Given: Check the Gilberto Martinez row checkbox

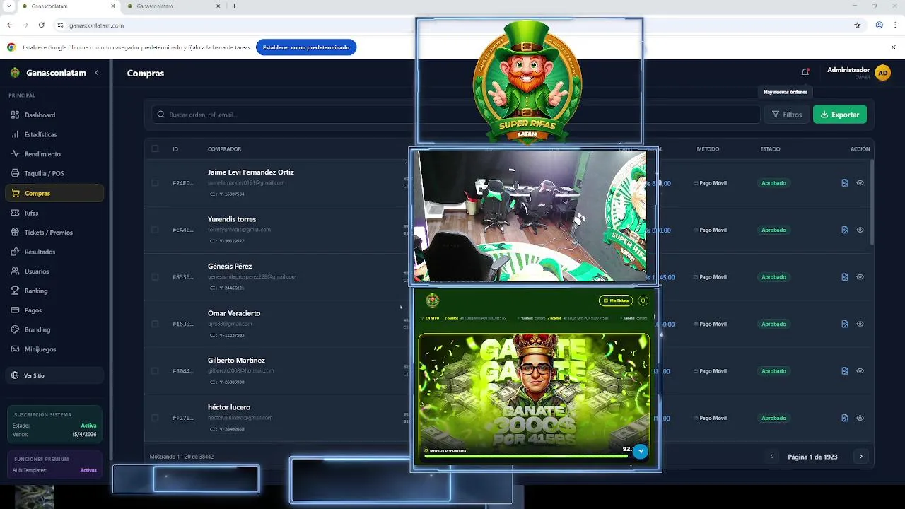Looking at the screenshot, I should (x=155, y=371).
